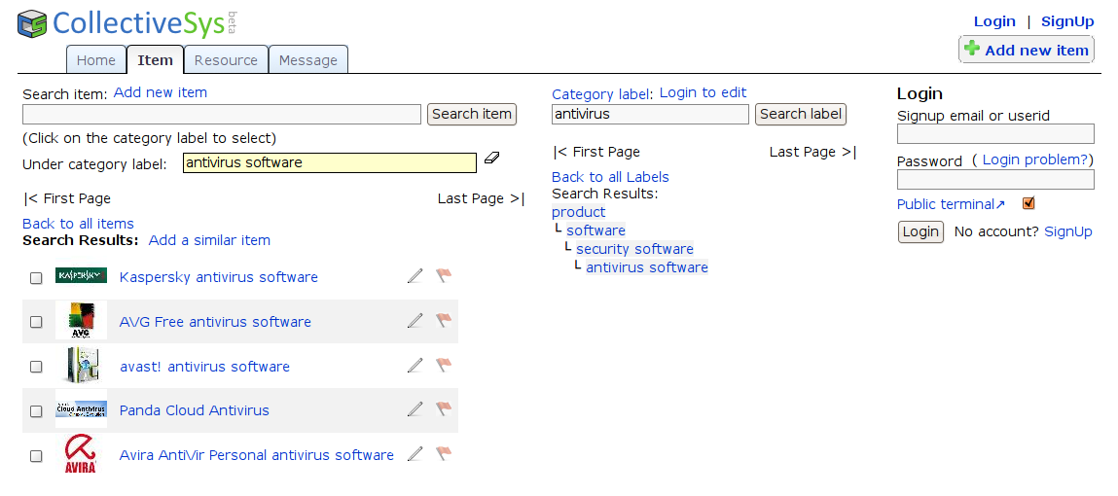1118x496 pixels.
Task: Click the pencil edit icon for Kaspersky
Action: 415,276
